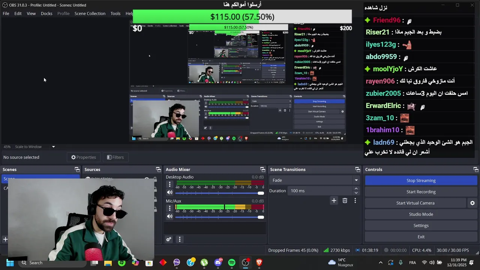The image size is (480, 270).
Task: Open OBS Settings from the Controls dock
Action: pos(421,225)
